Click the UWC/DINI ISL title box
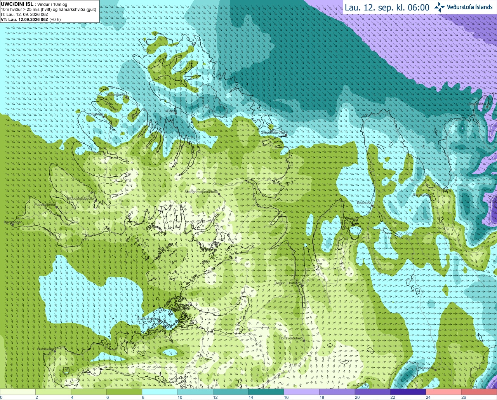The width and height of the screenshot is (497, 400). click(50, 11)
